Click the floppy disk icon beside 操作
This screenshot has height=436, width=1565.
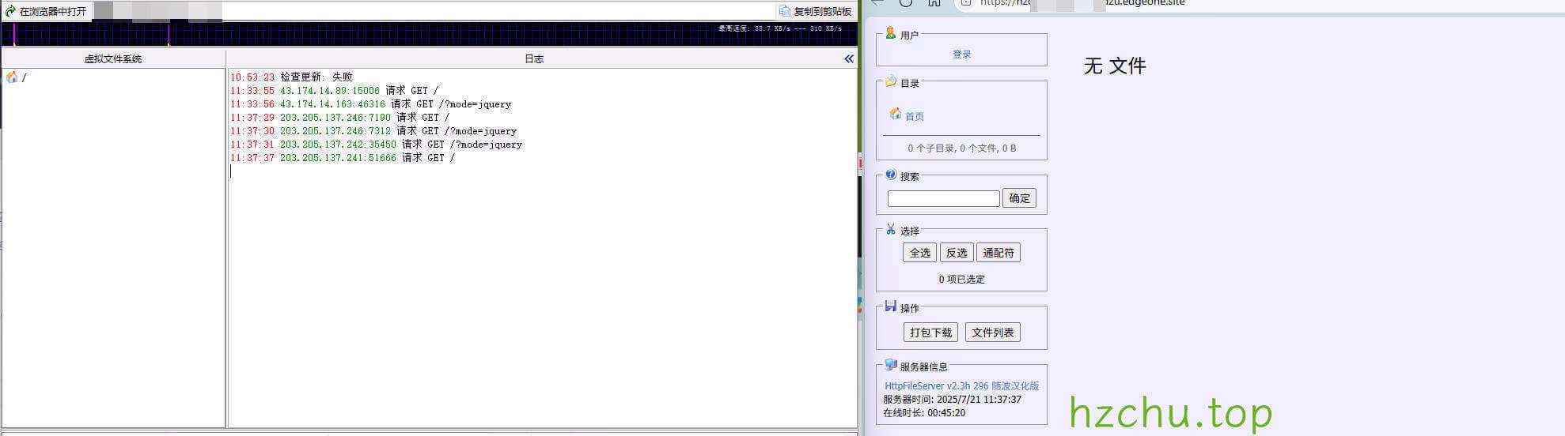[891, 306]
